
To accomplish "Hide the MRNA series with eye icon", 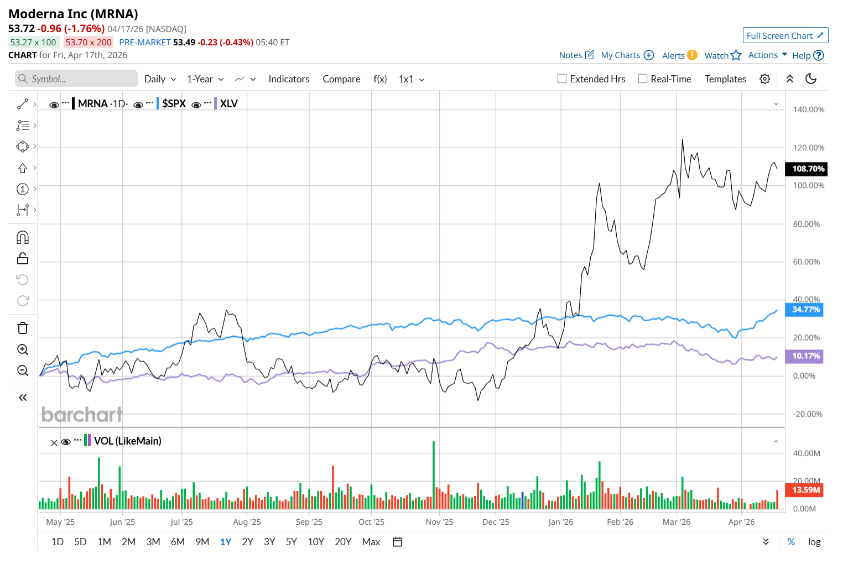I will tap(54, 105).
